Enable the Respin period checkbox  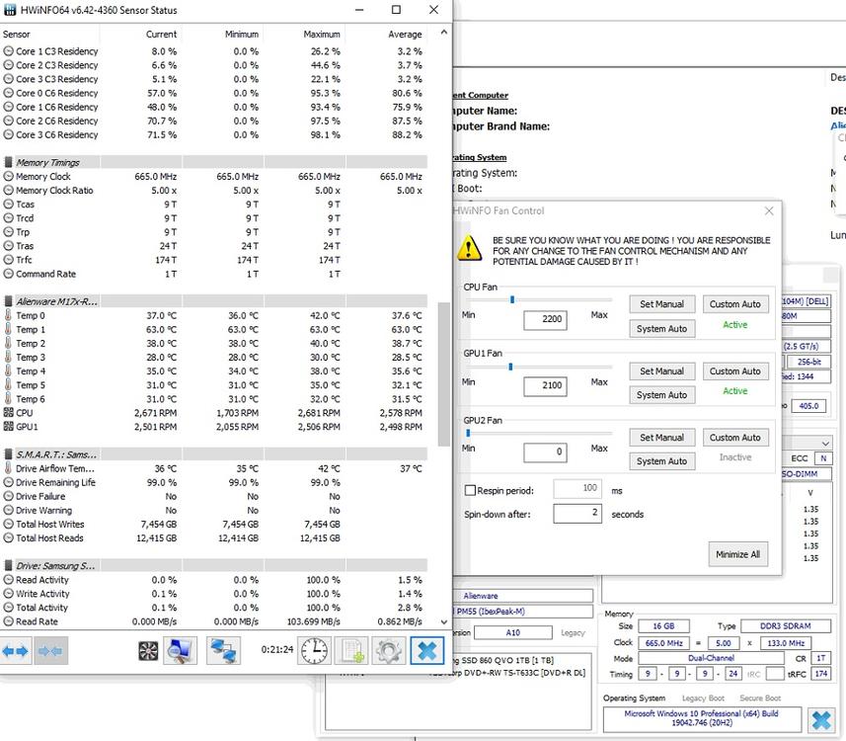coord(470,489)
